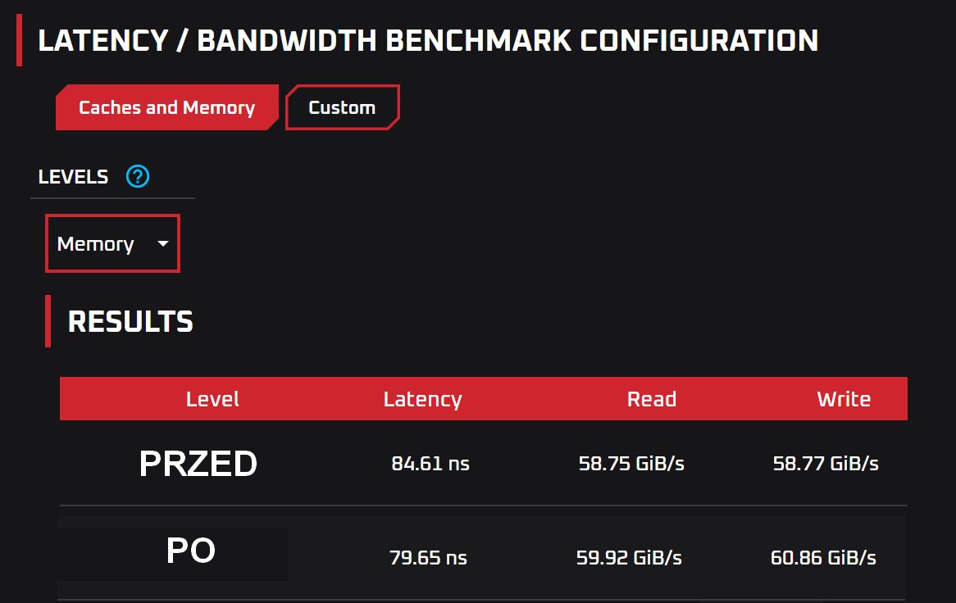Expand the Memory dropdown arrow
Screen dimensions: 956x603
pyautogui.click(x=163, y=243)
